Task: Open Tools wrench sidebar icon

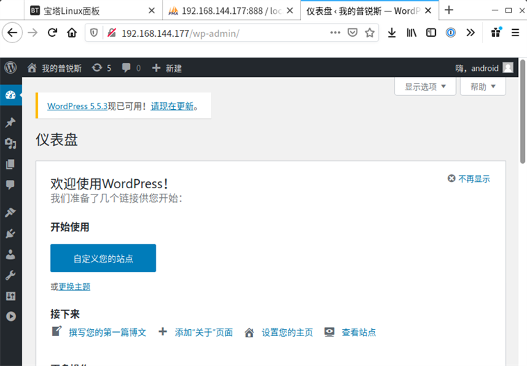Action: pos(10,275)
